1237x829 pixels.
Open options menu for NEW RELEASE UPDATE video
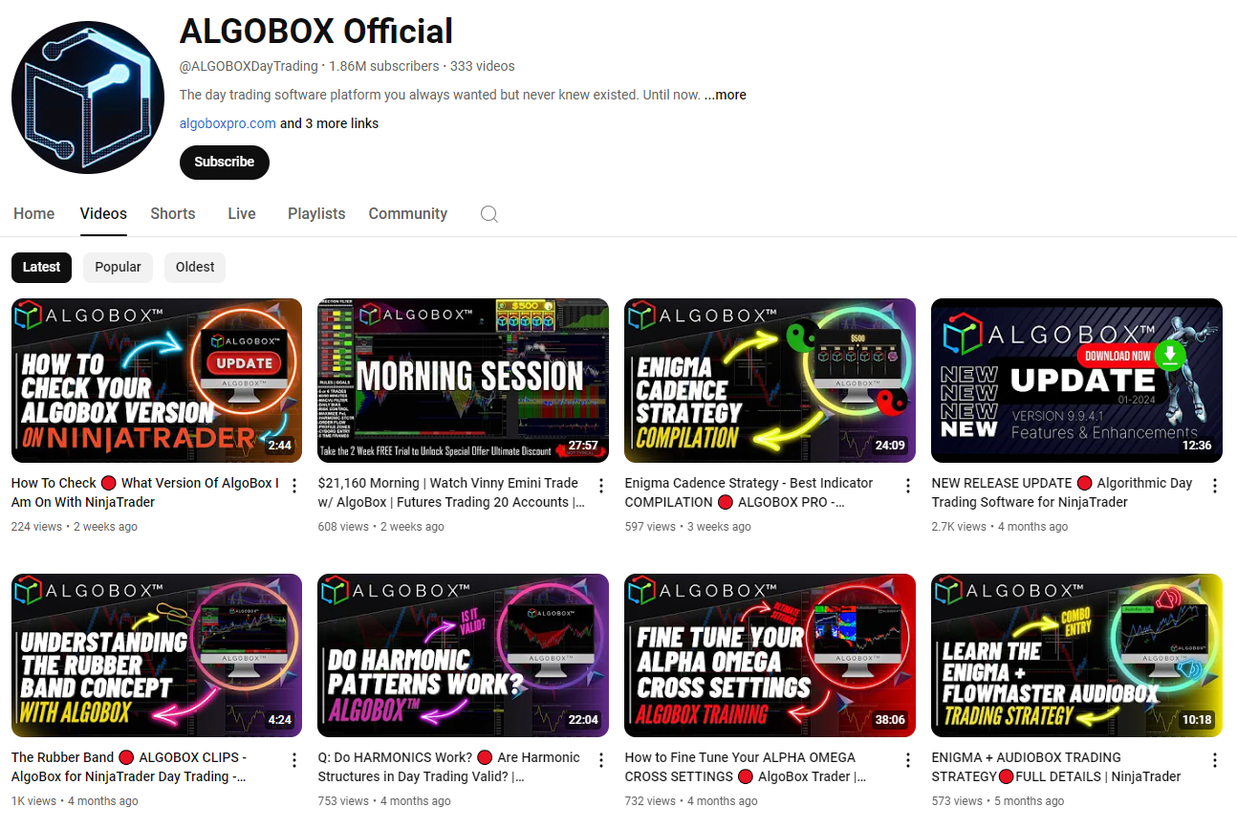point(1215,486)
